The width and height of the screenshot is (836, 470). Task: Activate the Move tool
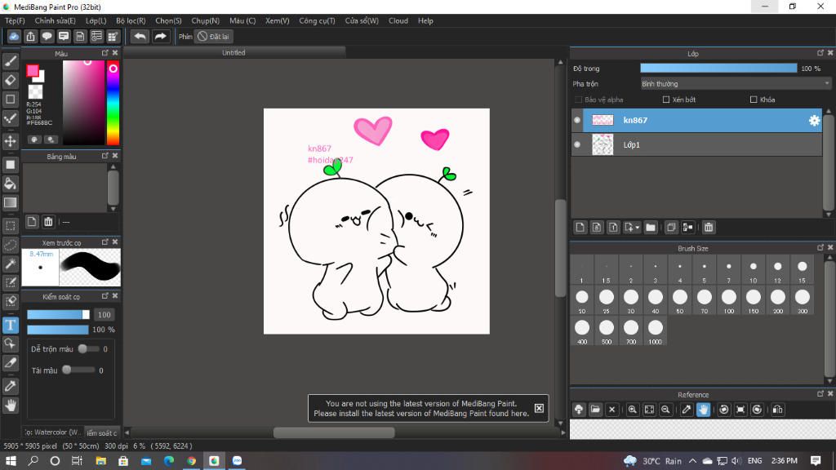pyautogui.click(x=11, y=141)
